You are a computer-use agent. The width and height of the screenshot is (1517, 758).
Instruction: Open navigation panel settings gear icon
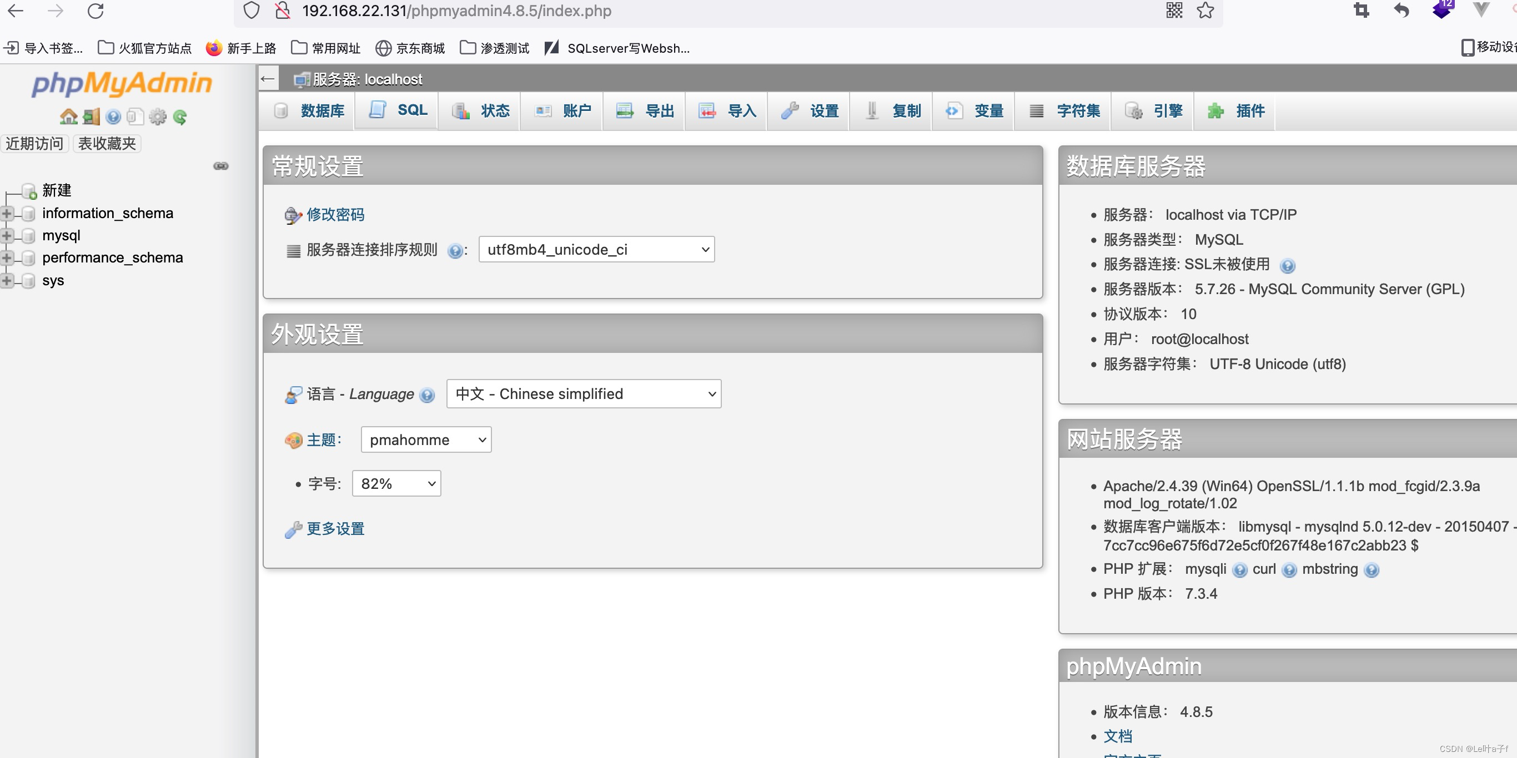coord(158,117)
